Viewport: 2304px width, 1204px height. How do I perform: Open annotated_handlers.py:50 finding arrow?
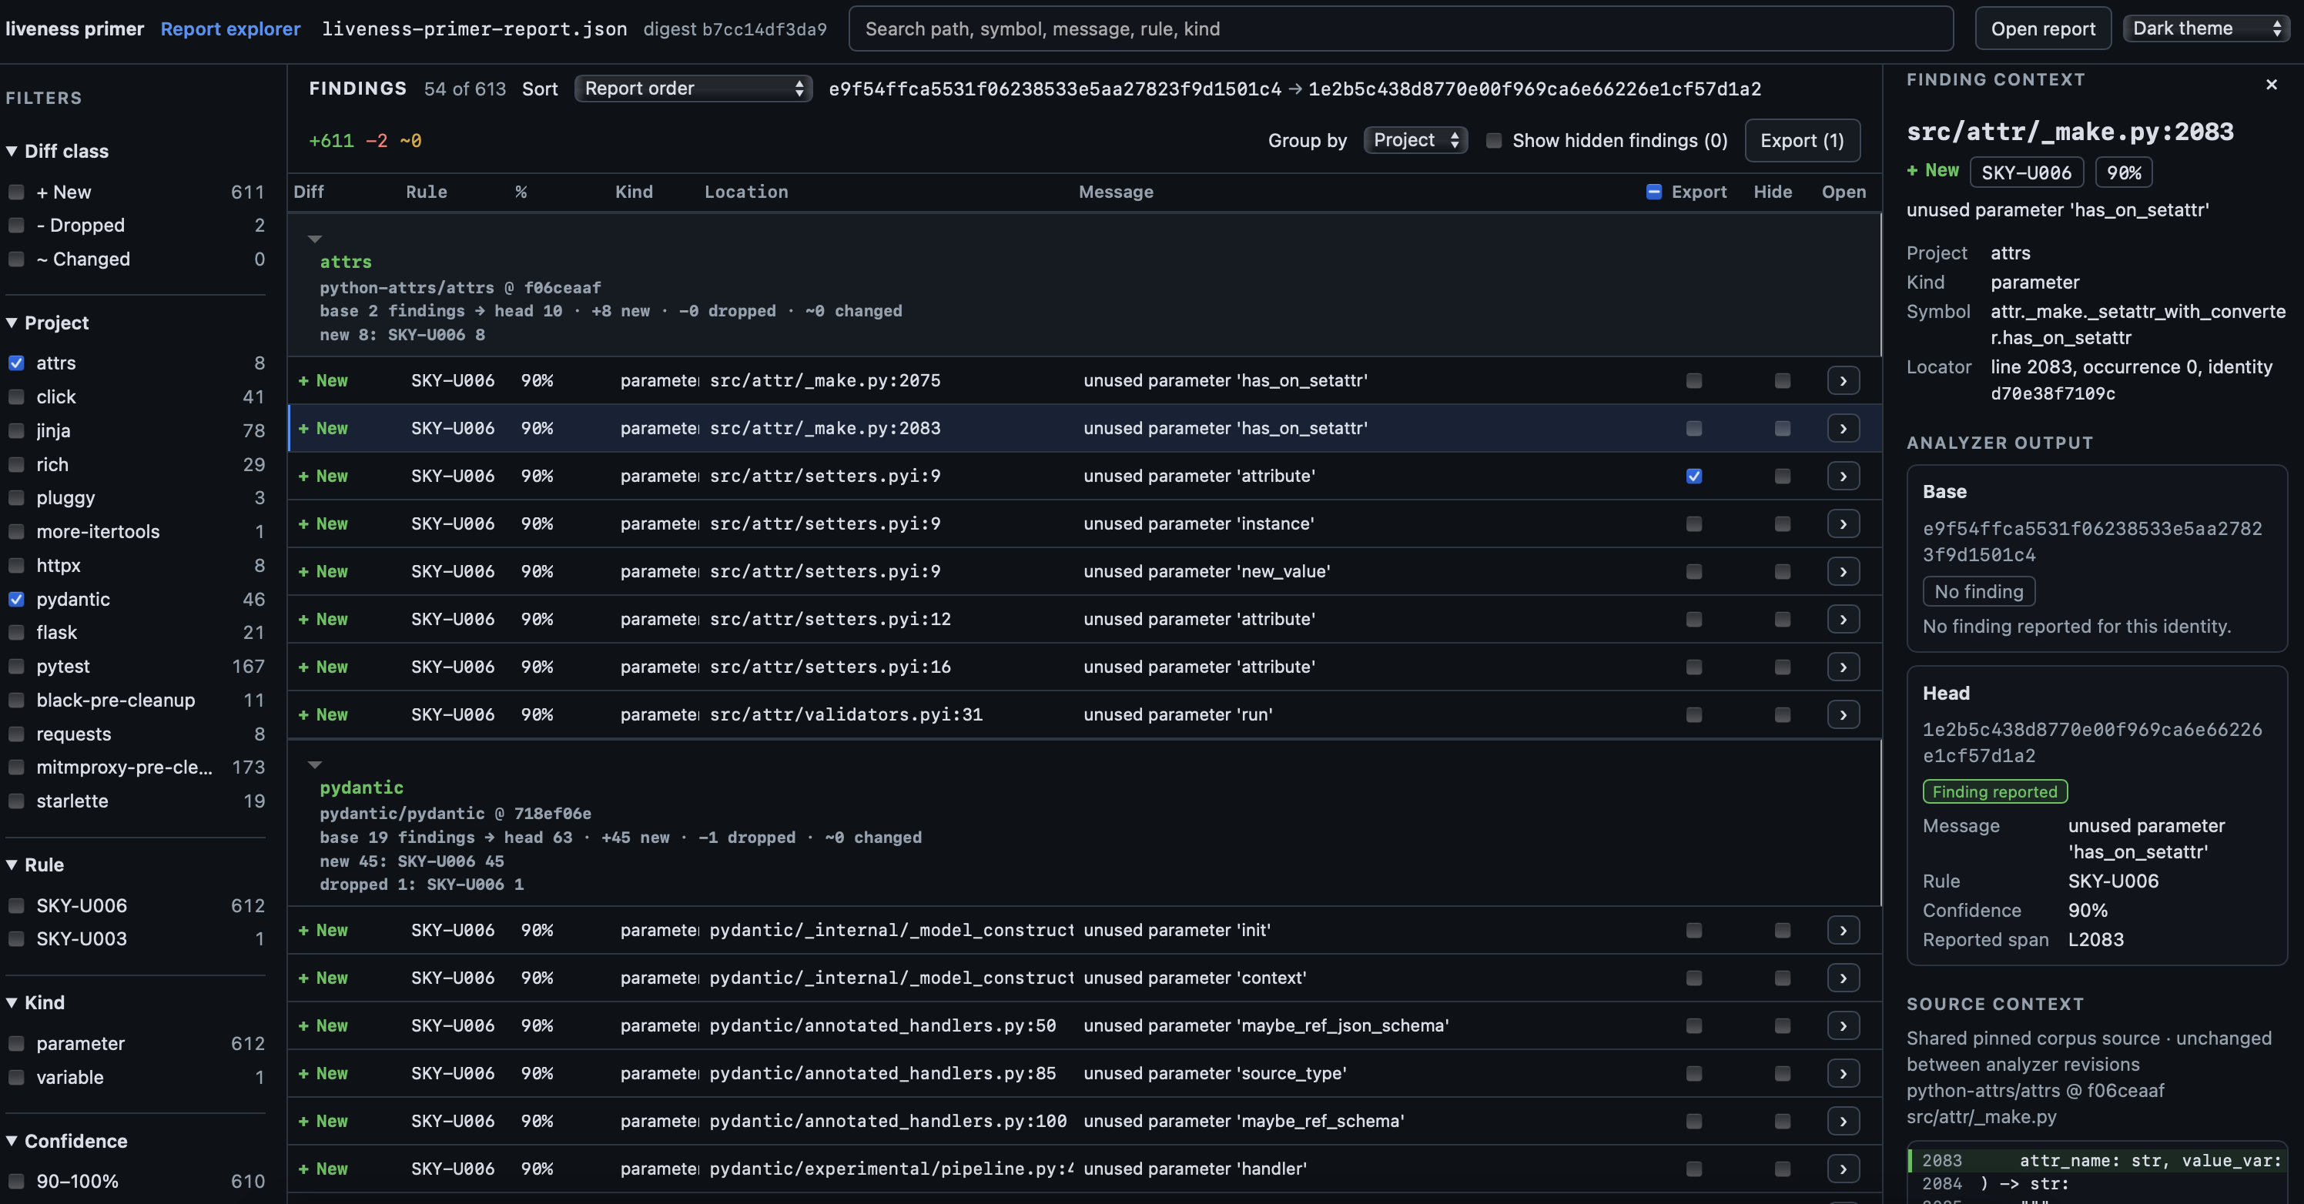point(1843,1025)
